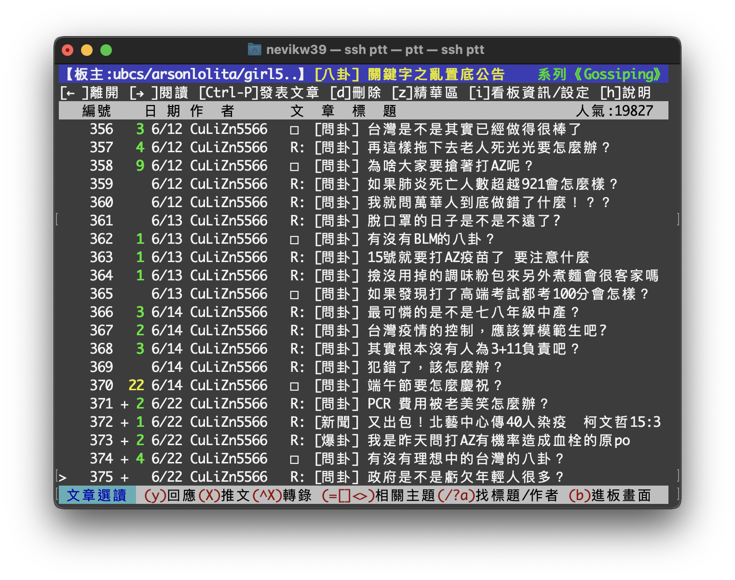Select the (/?a)找標題/作者 search command
This screenshot has height=580, width=735.
(x=498, y=495)
